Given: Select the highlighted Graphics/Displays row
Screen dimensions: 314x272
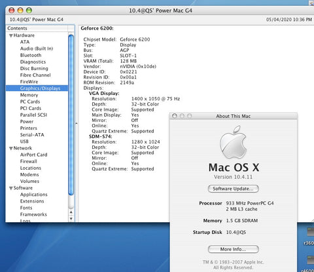Looking at the screenshot, I should [37, 88].
